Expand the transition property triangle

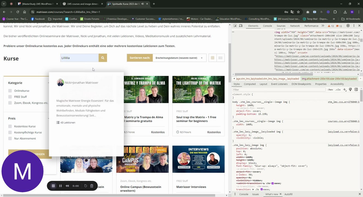[x=253, y=189]
